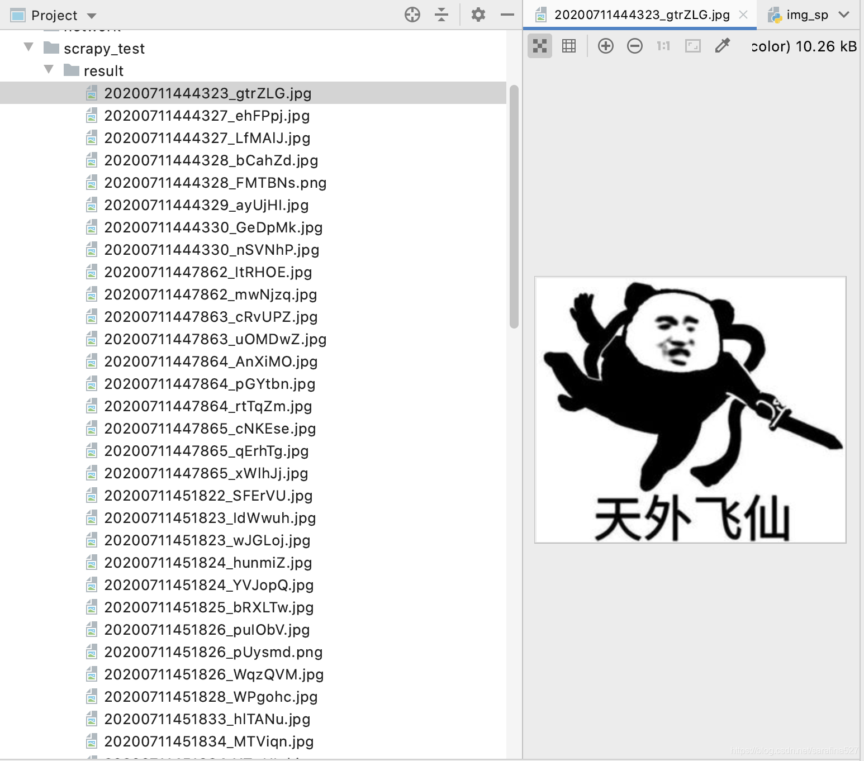
Task: Select file 20200711447864_rtTqZm.jpg
Action: click(208, 406)
